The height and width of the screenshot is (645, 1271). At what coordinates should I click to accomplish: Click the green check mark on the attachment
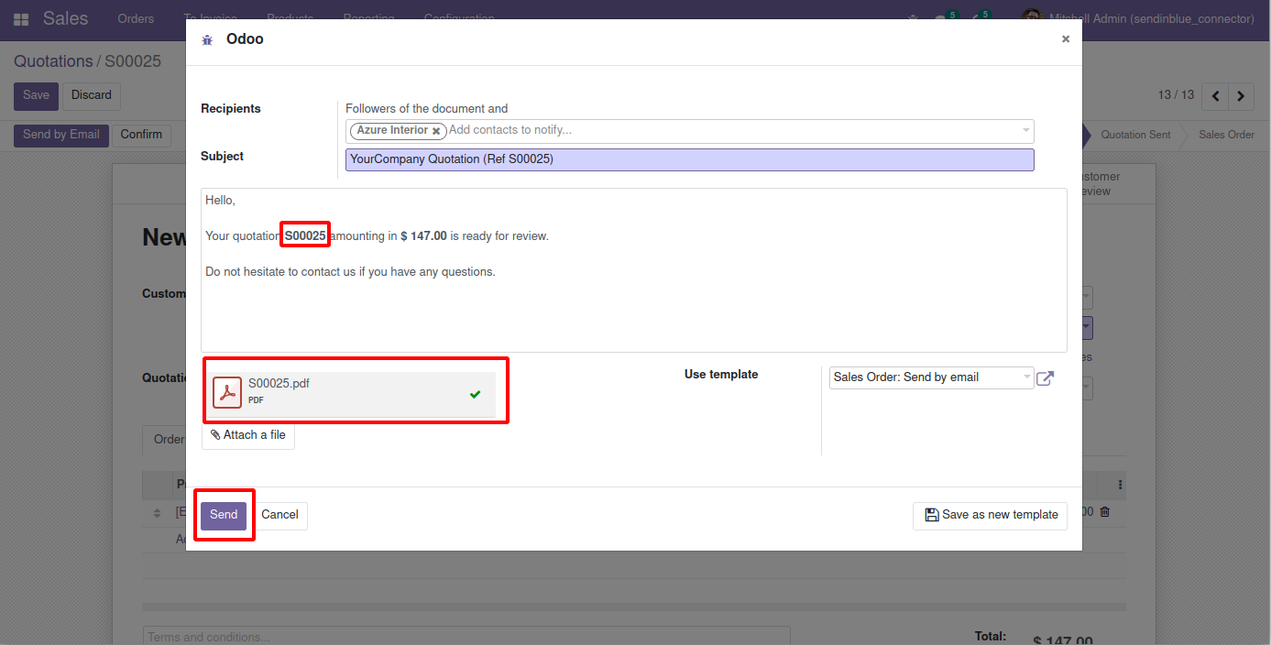(475, 395)
